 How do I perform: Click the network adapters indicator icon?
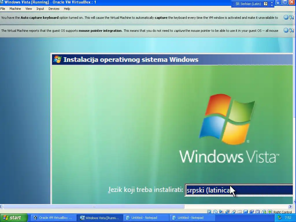click(x=227, y=212)
